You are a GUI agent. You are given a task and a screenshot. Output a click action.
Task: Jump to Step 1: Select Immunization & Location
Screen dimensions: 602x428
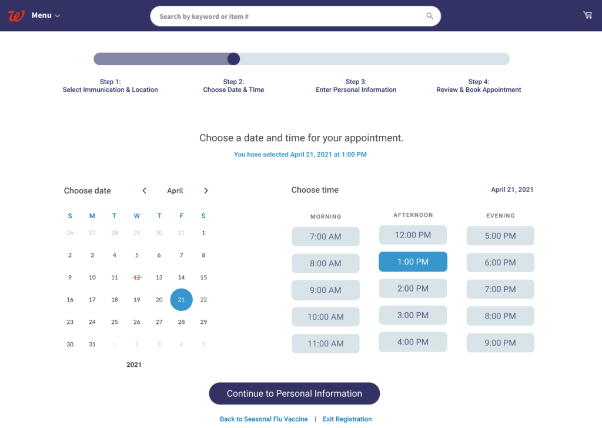pos(111,86)
